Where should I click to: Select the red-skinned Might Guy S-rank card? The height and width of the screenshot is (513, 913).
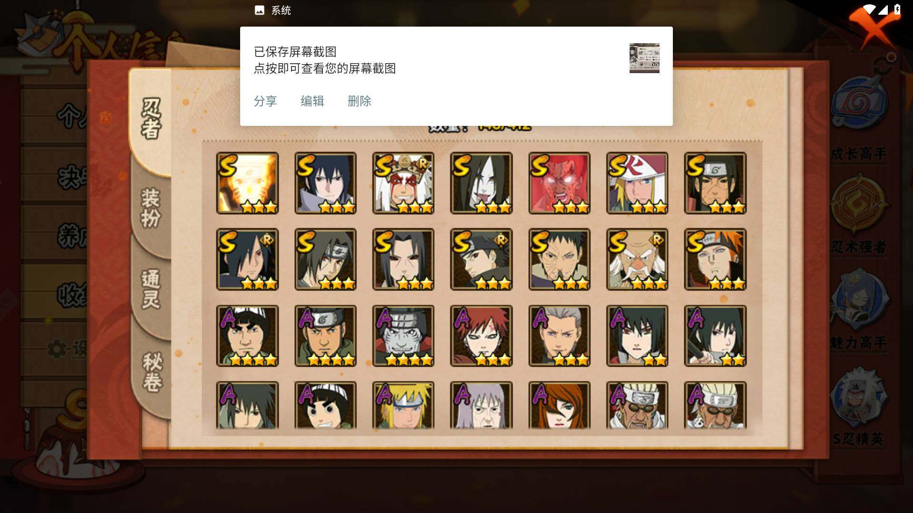point(559,183)
